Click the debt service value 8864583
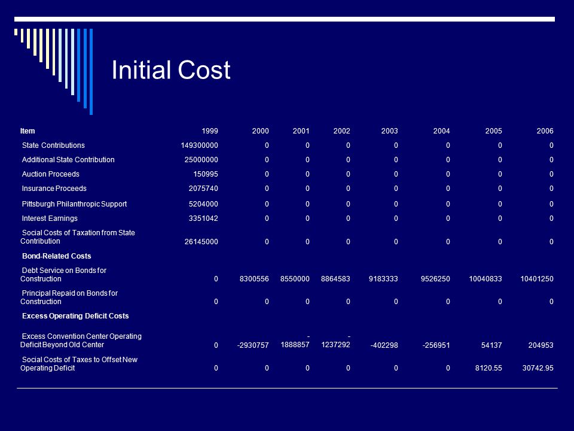This screenshot has height=431, width=574. click(x=335, y=278)
